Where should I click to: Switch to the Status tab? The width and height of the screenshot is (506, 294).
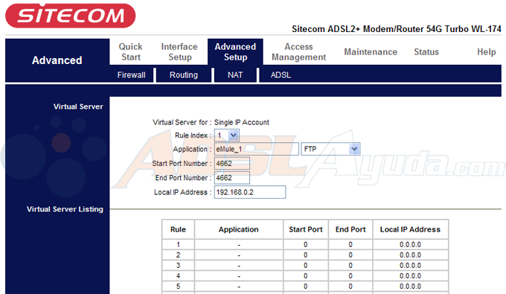426,52
